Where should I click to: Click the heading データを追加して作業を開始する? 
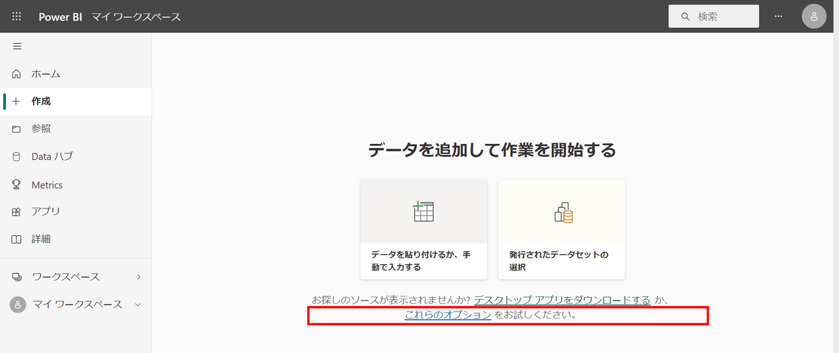pyautogui.click(x=492, y=150)
